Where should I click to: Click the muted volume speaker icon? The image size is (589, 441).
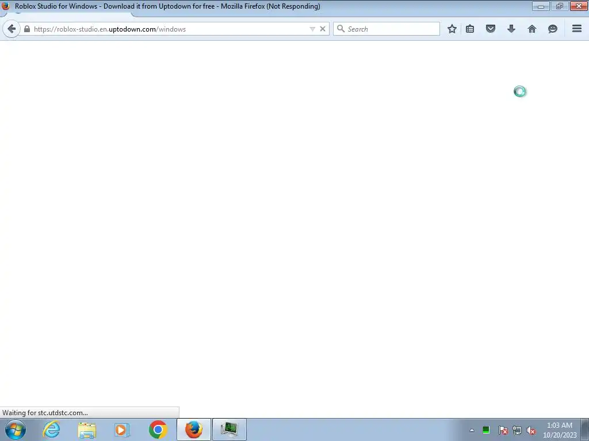pos(531,430)
